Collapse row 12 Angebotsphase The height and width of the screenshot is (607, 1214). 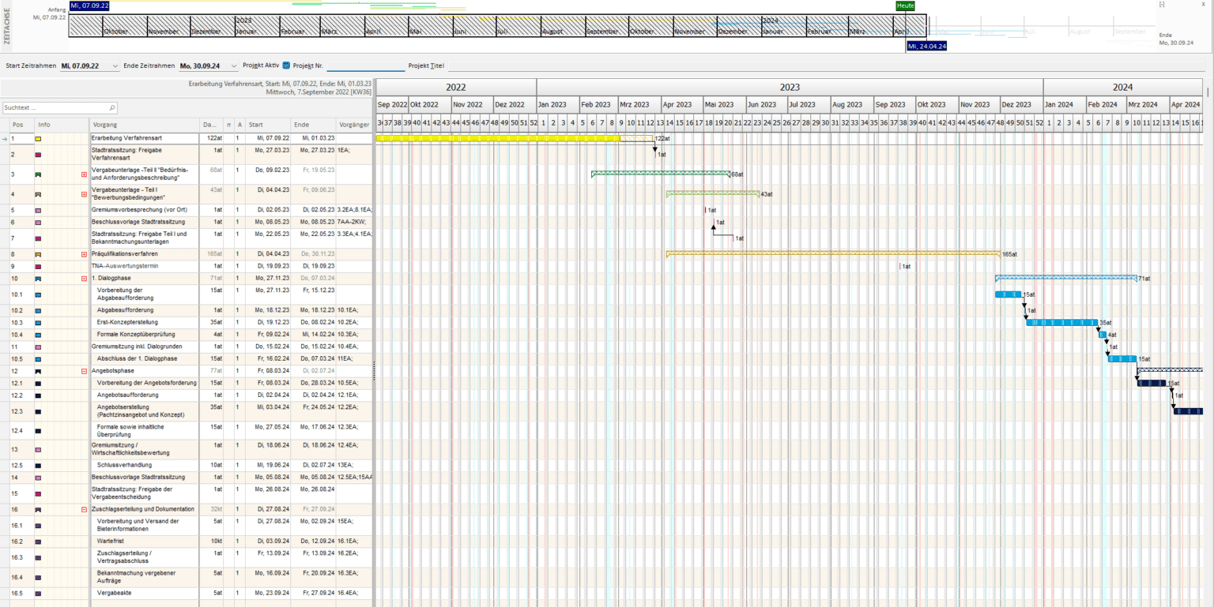(84, 371)
